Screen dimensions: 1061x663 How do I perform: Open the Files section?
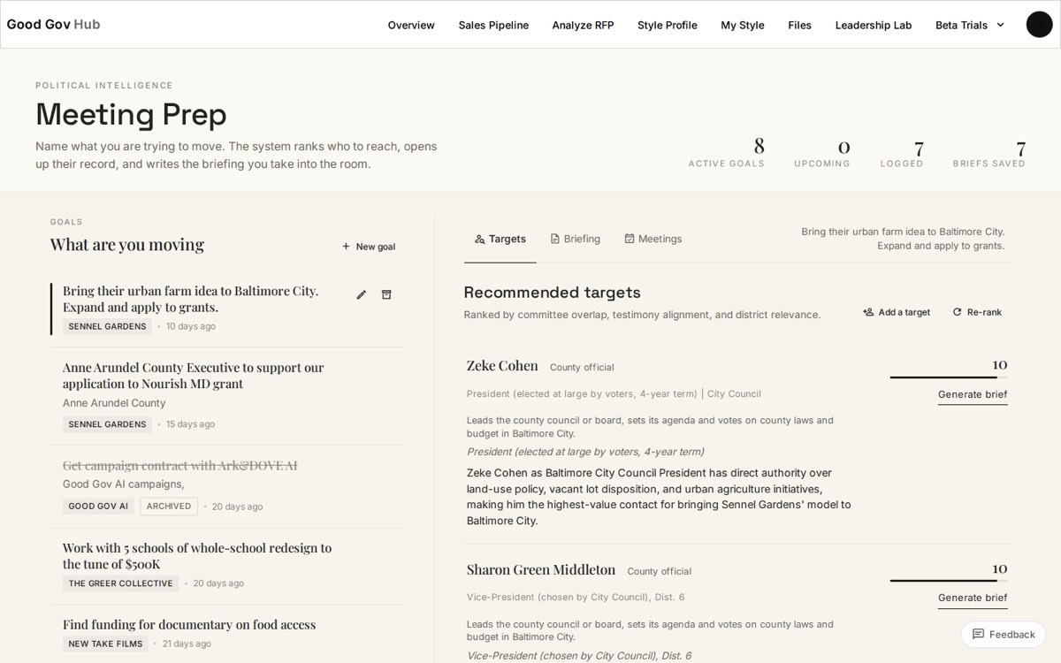(800, 25)
